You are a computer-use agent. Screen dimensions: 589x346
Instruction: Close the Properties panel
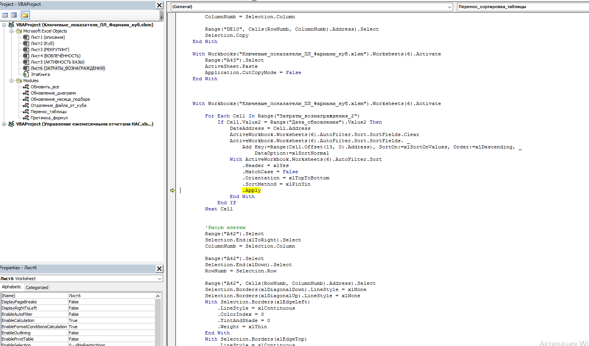(159, 269)
